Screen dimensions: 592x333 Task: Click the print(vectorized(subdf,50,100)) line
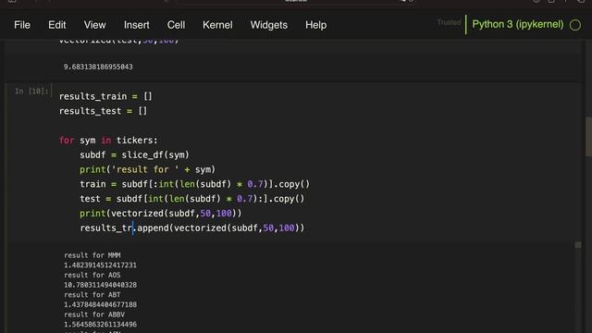160,214
